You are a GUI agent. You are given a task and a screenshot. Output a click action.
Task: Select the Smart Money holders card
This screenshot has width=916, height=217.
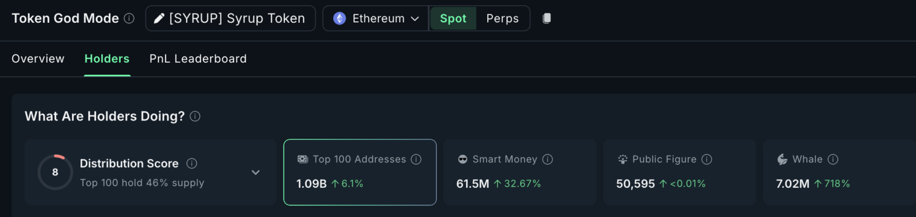(x=520, y=172)
